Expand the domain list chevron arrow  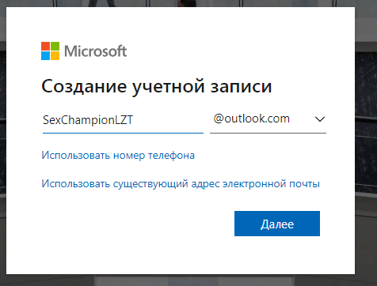tap(320, 119)
